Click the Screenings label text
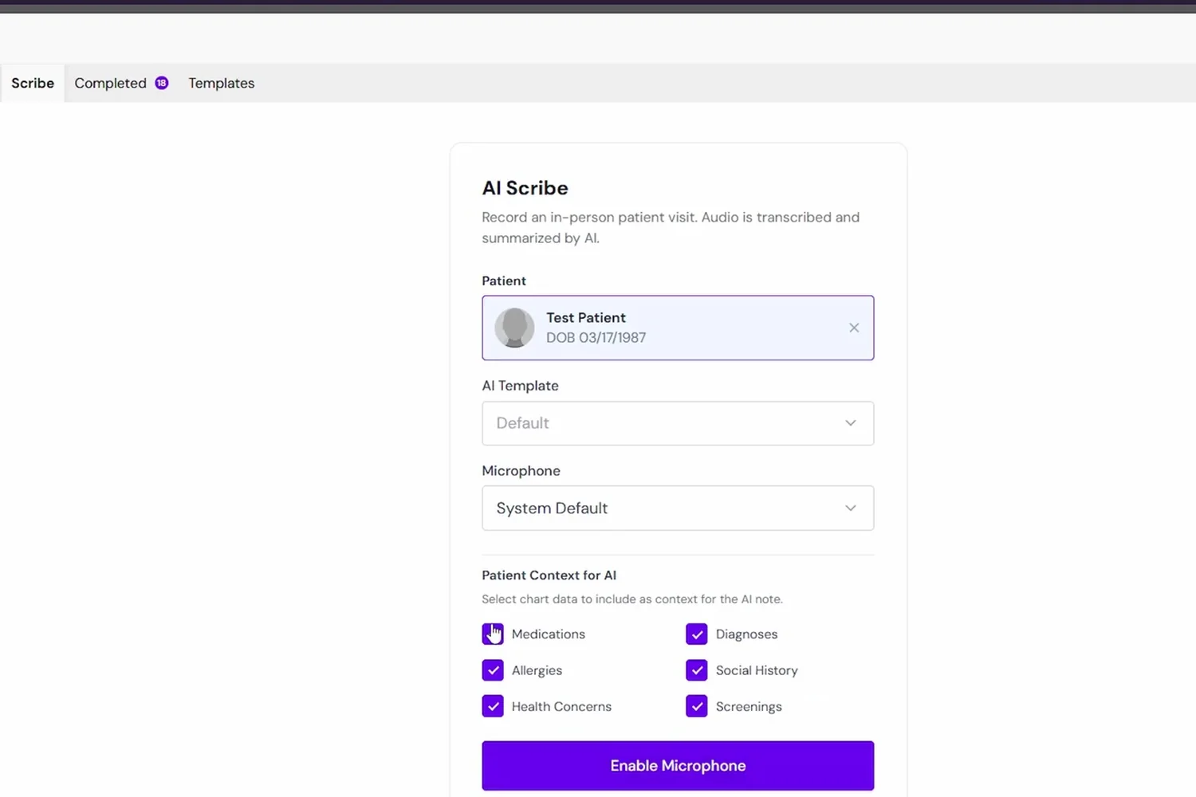 (749, 707)
